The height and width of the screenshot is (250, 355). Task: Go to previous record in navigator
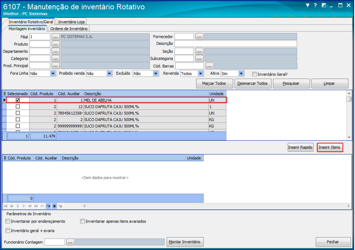pos(17,206)
